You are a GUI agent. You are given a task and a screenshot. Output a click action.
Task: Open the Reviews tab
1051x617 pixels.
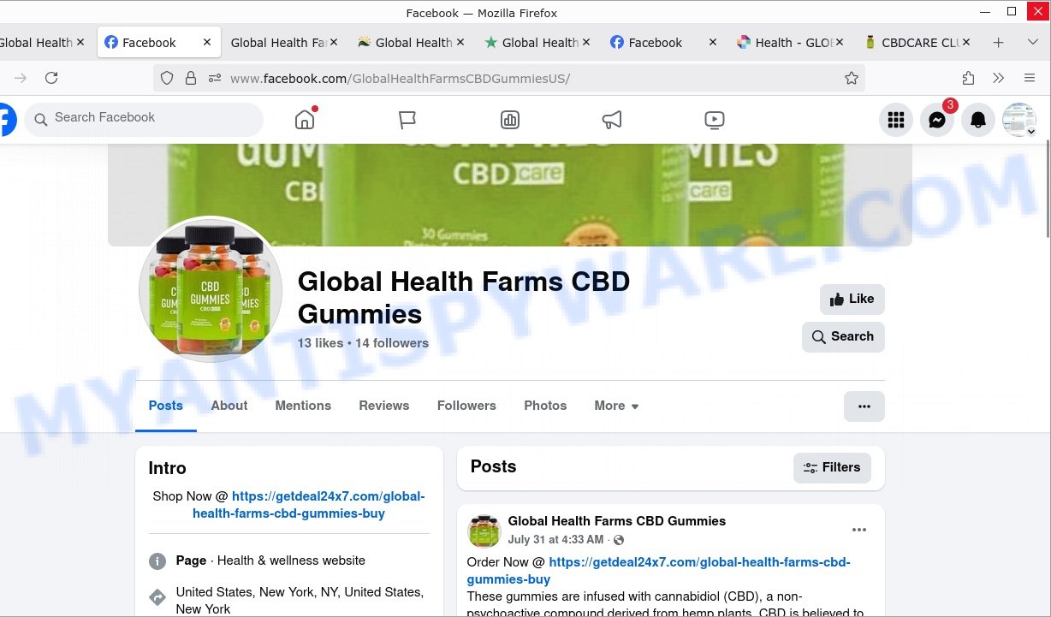tap(384, 406)
